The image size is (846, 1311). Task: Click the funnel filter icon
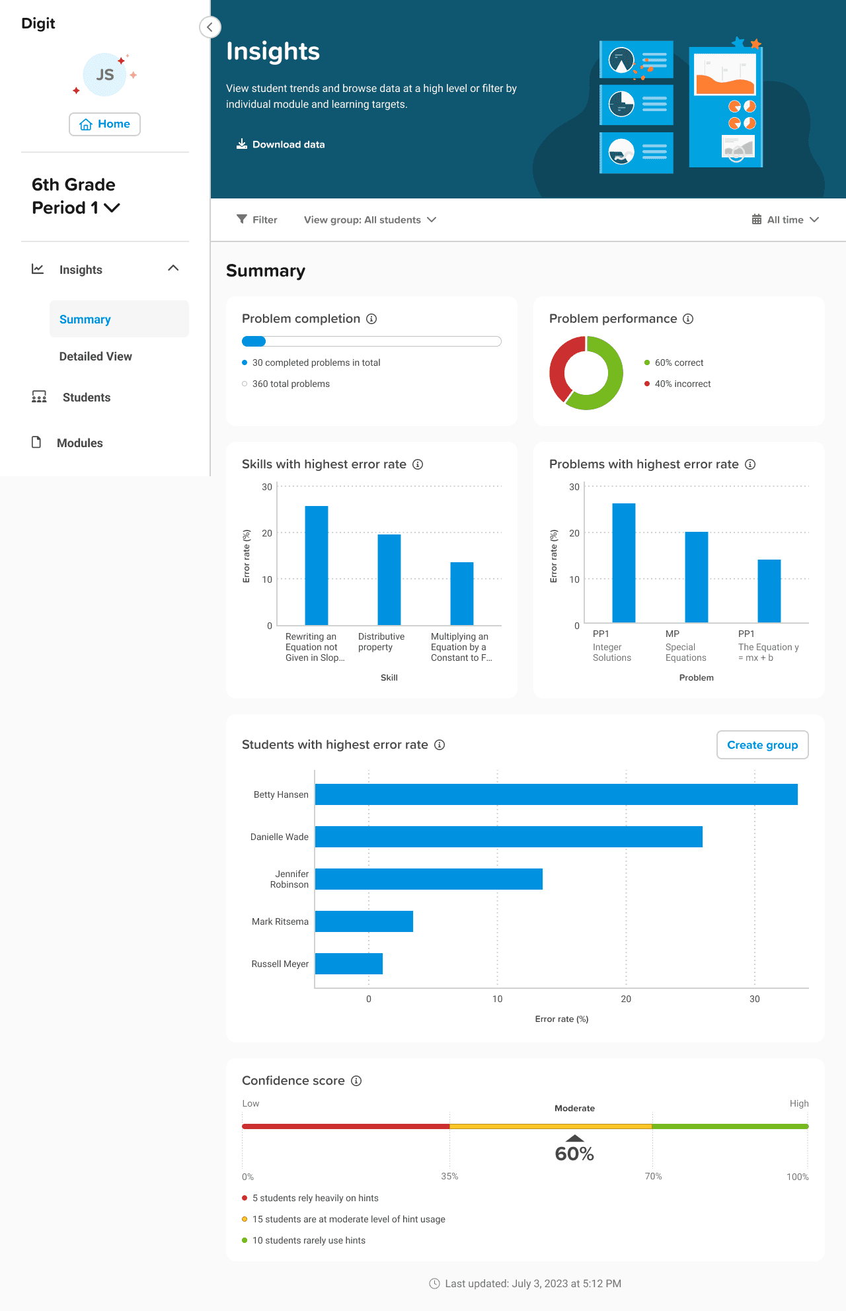tap(242, 220)
